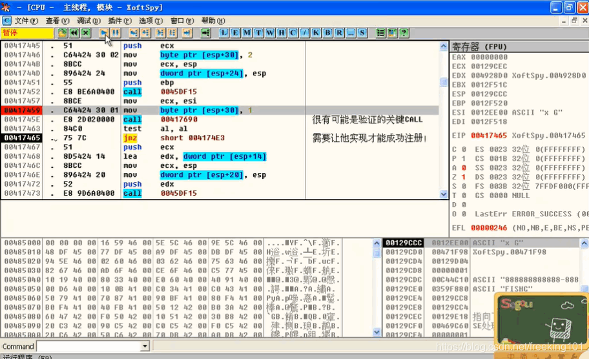Select the EAX register value 00000000
The width and height of the screenshot is (589, 359).
point(489,57)
